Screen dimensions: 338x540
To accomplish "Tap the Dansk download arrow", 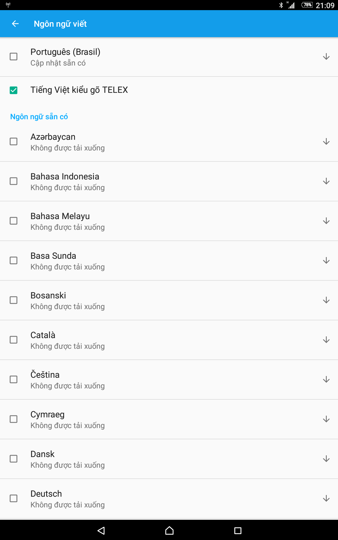I will 326,459.
